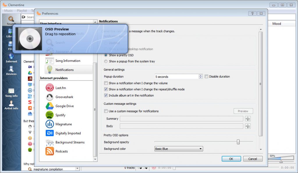Screen dimensions: 298x173
Task: Click the "magnatune compilation" search text
Action: pyautogui.click(x=48, y=169)
